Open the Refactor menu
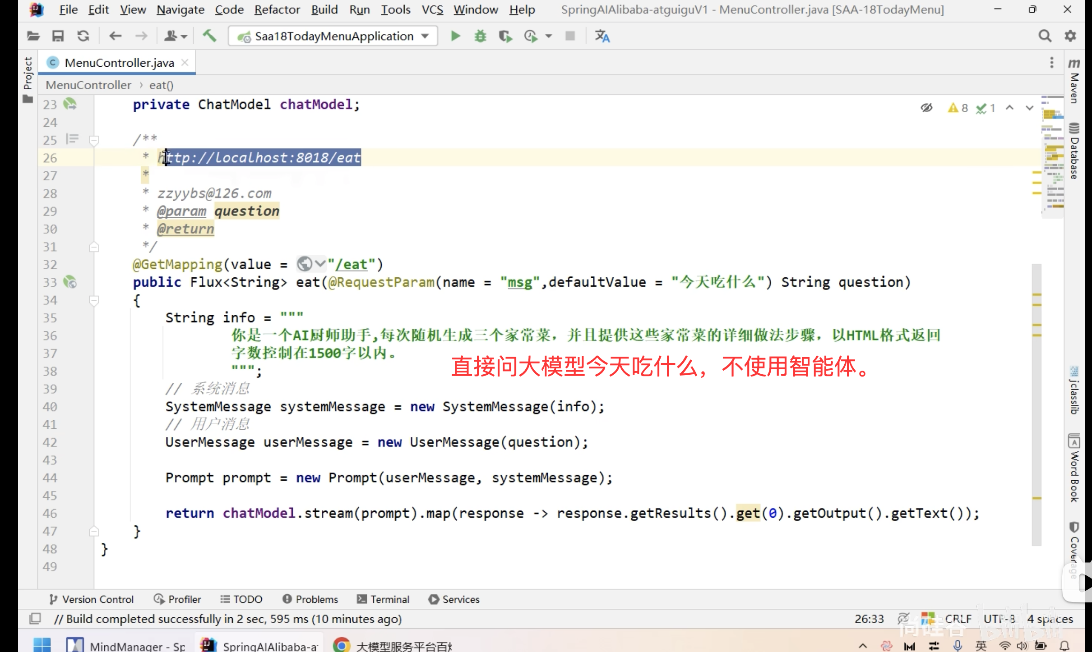Viewport: 1092px width, 652px height. click(277, 9)
